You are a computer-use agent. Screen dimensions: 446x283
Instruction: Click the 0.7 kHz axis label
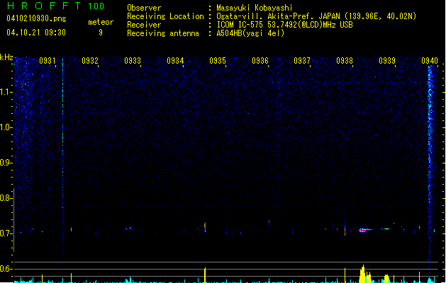tap(6, 233)
